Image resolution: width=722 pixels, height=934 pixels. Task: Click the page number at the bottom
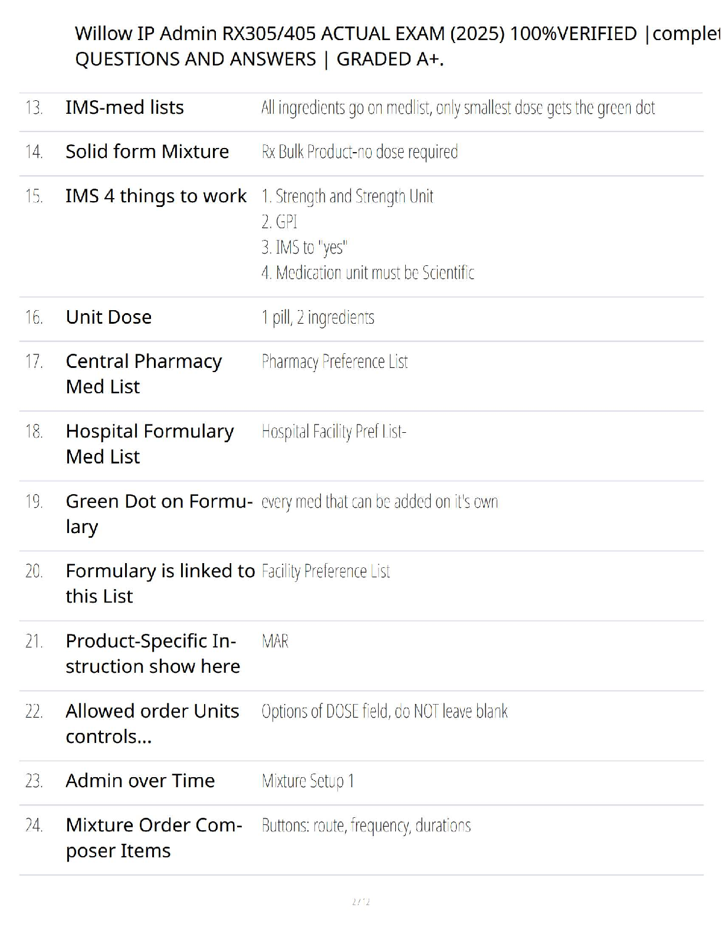tap(360, 902)
